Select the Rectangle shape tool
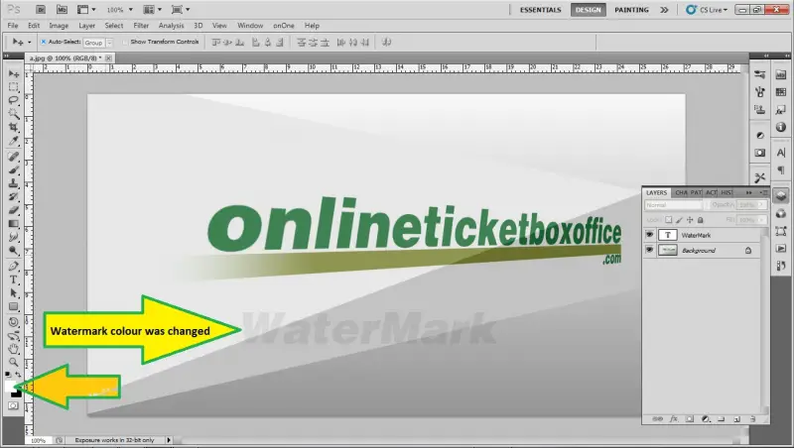The image size is (794, 448). [x=14, y=306]
